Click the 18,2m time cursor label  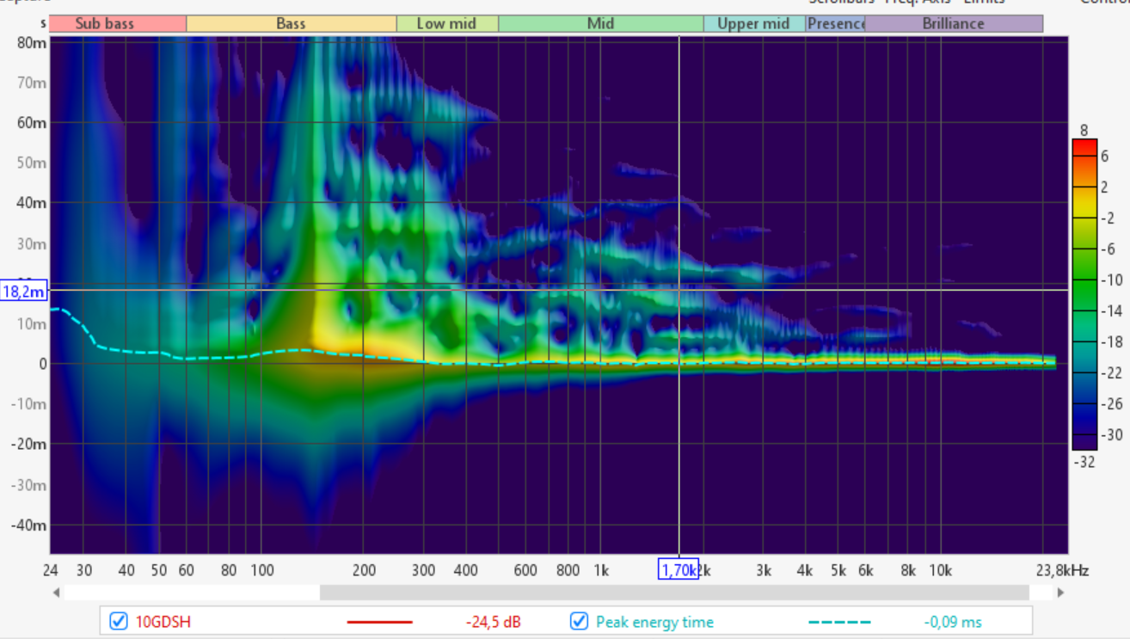23,291
